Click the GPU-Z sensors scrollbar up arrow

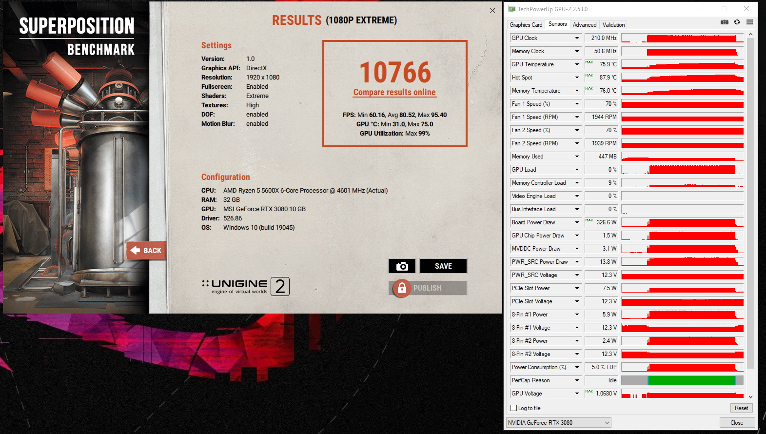[750, 34]
